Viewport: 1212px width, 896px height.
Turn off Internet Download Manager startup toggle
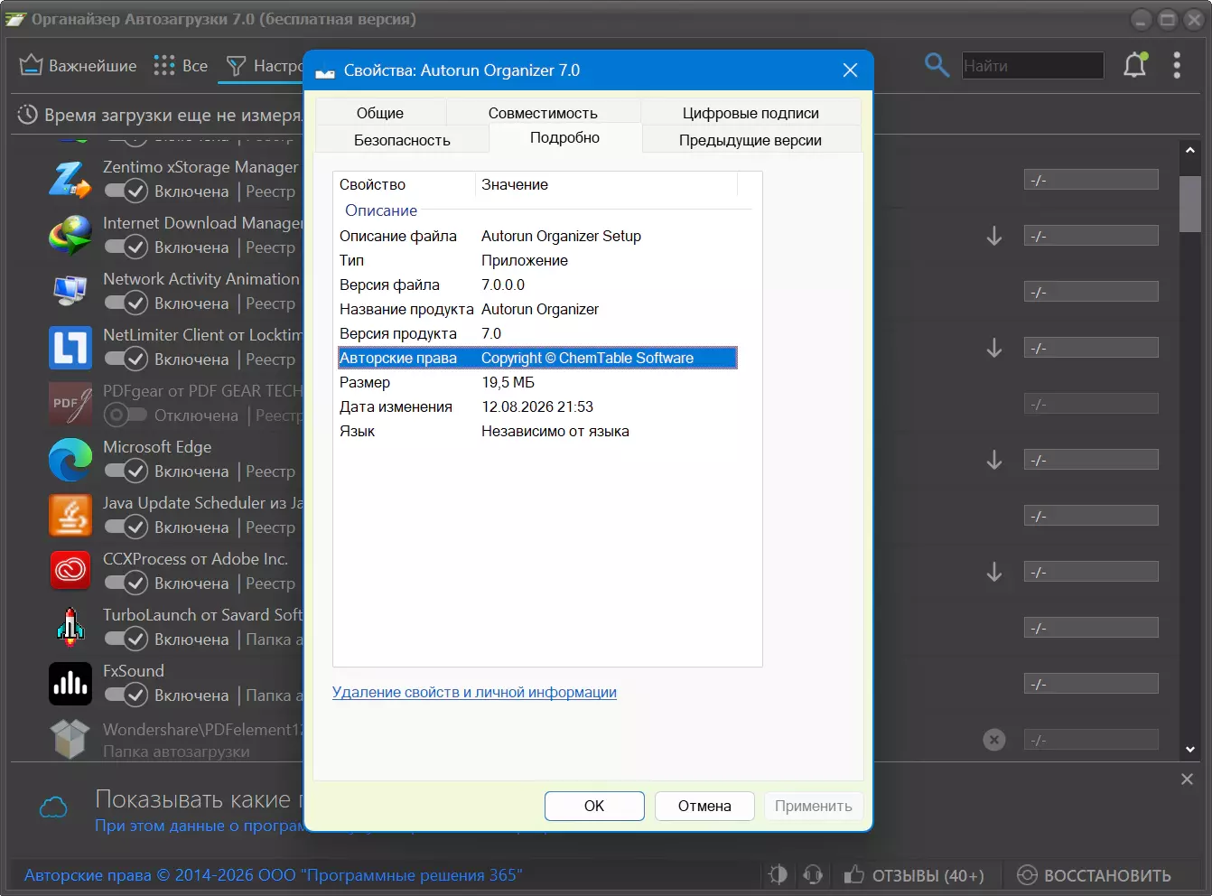(x=126, y=247)
